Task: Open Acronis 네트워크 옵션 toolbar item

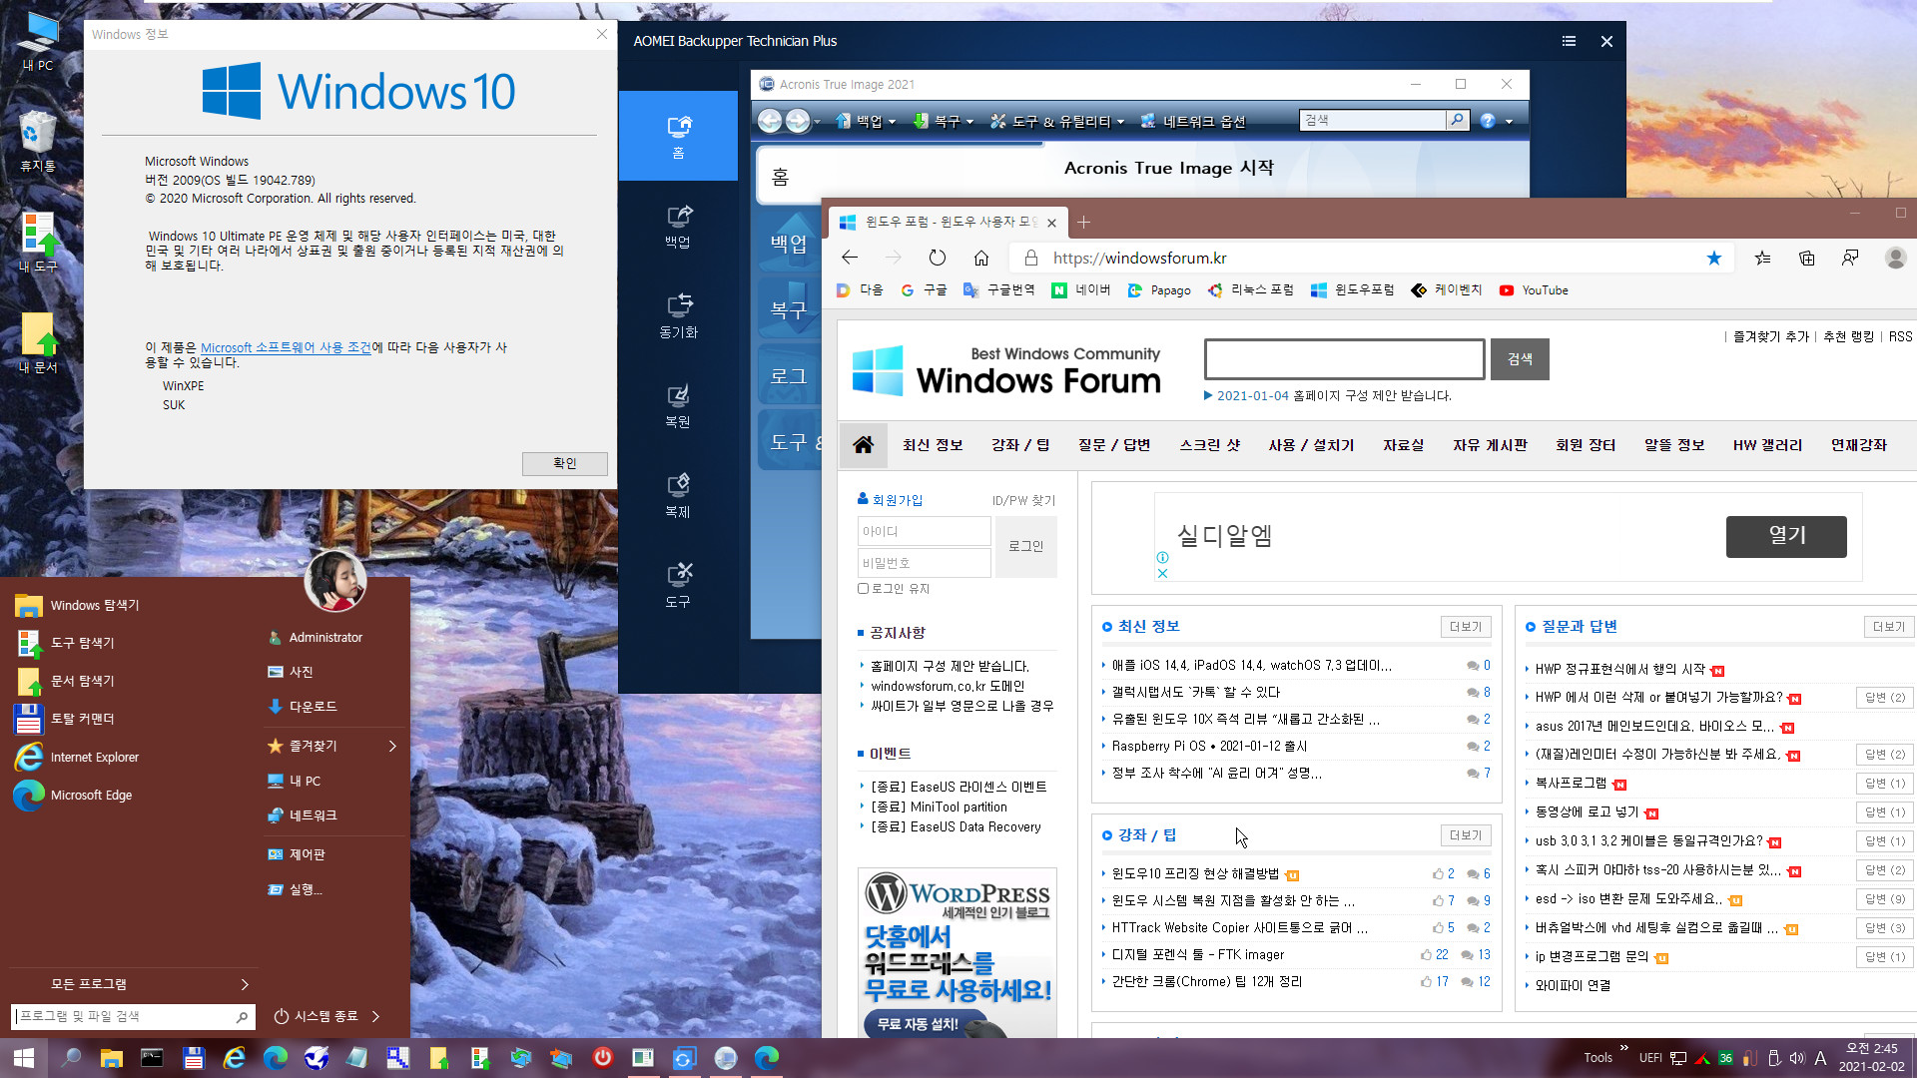Action: tap(1193, 121)
